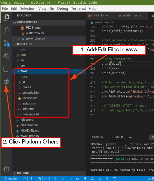154x181 pixels.
Task: Click synchronize changes 0↓ 2↑ indicator
Action: (x=28, y=179)
